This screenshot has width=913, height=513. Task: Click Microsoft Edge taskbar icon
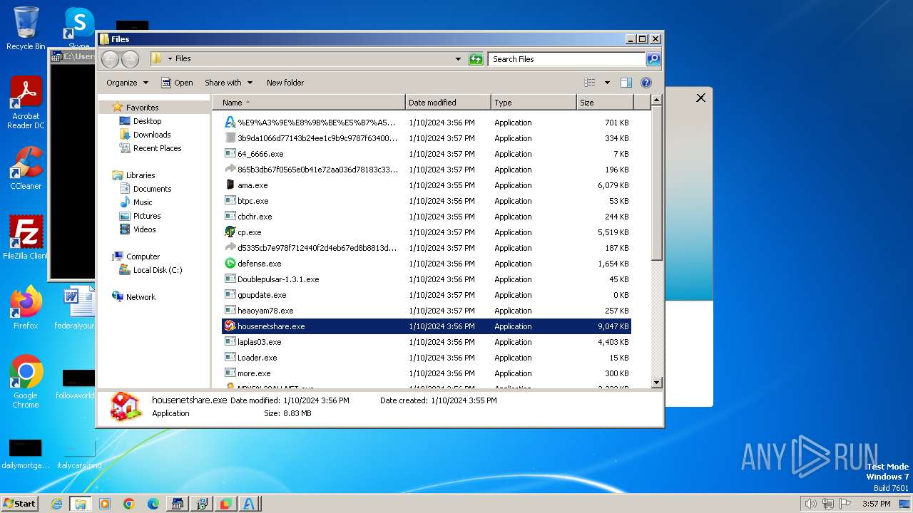point(153,504)
